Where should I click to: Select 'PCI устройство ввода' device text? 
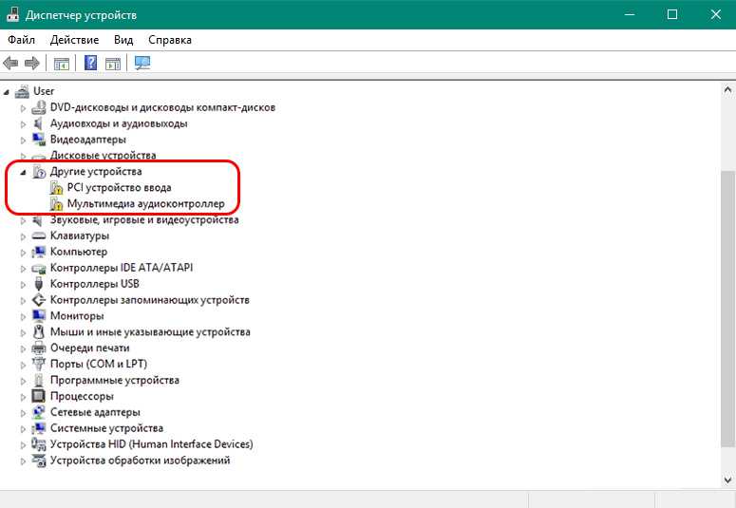120,188
